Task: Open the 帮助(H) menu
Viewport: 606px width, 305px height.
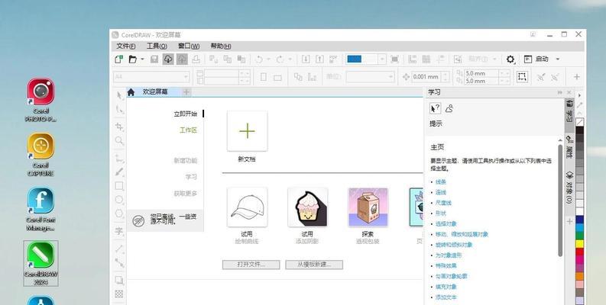Action: [x=220, y=46]
